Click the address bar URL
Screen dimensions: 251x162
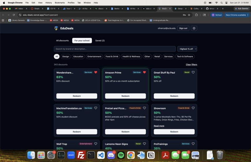(x=40, y=15)
